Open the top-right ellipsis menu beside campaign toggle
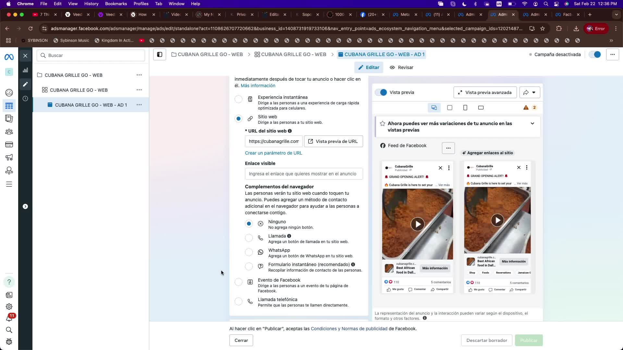This screenshot has width=623, height=350. tap(613, 54)
